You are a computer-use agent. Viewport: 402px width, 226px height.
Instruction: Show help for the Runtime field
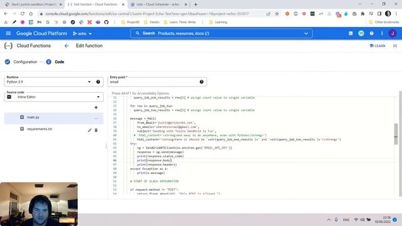[x=98, y=82]
